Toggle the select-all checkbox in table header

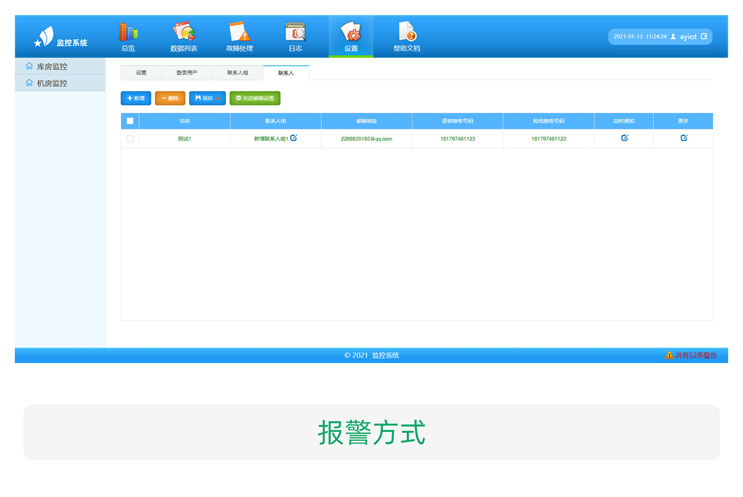[x=130, y=121]
